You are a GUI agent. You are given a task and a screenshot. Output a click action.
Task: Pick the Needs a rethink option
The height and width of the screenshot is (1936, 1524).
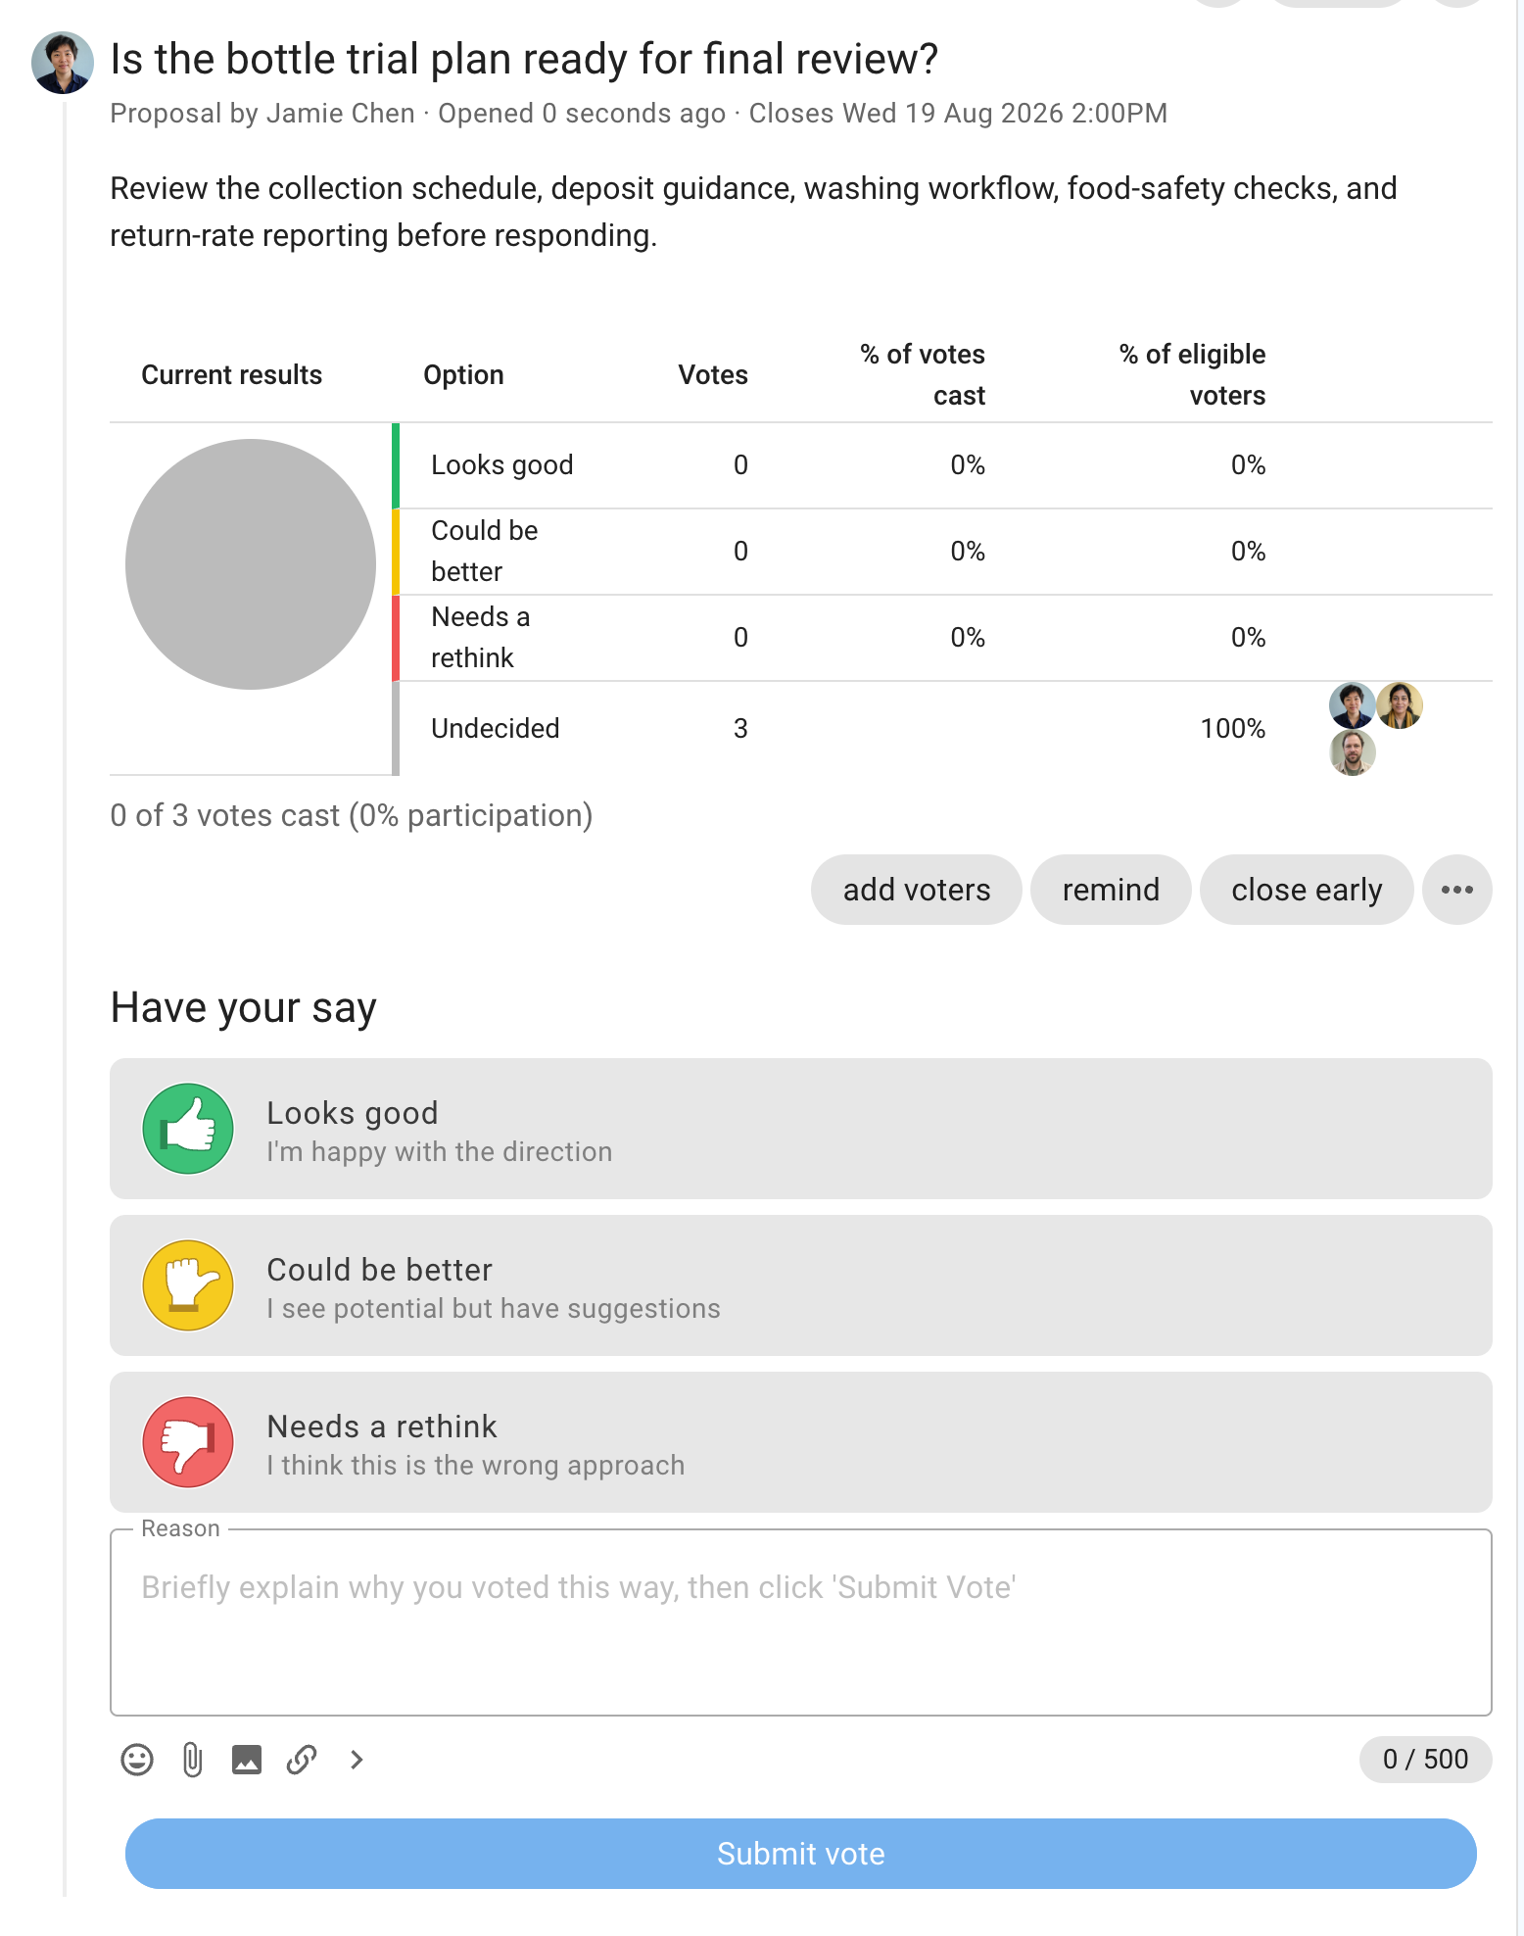click(x=801, y=1442)
